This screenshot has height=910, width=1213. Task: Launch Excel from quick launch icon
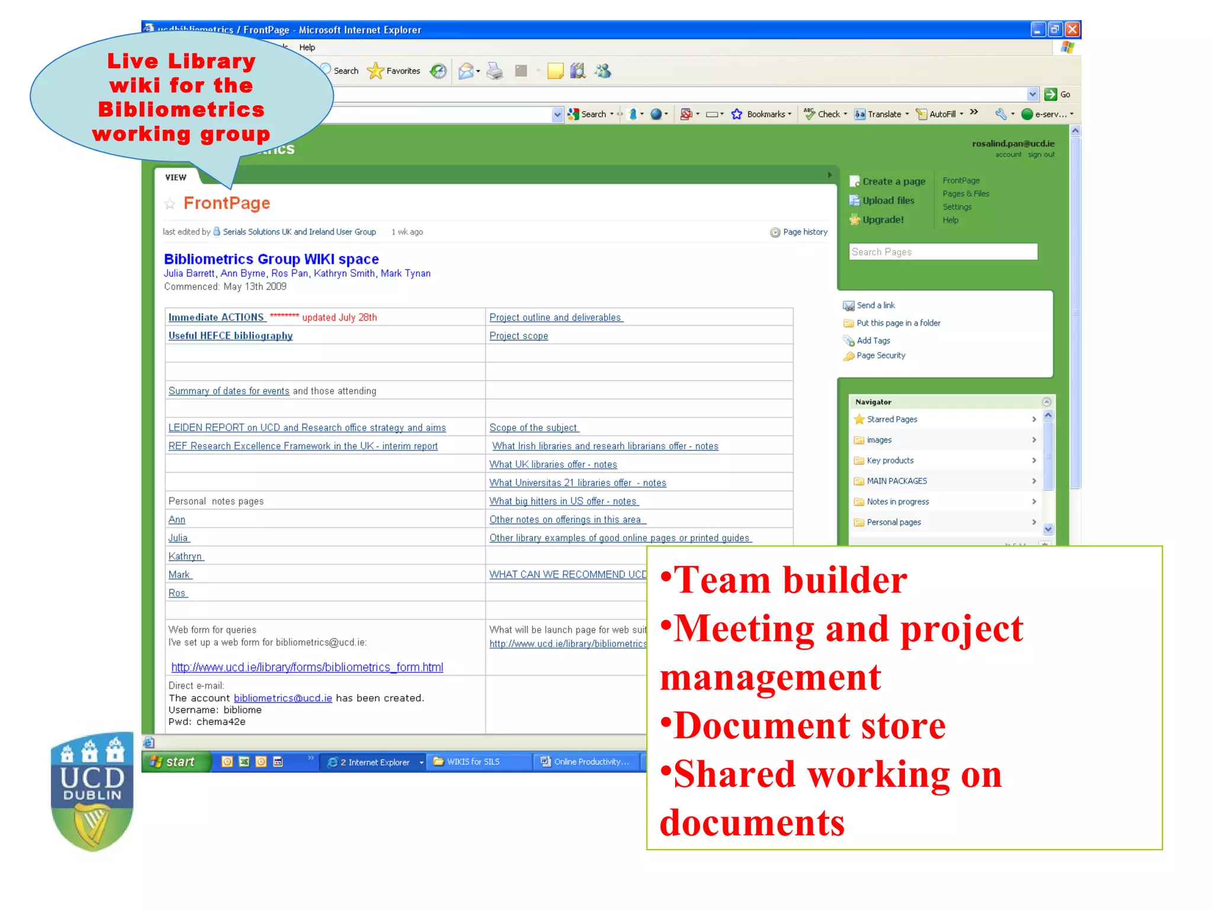pyautogui.click(x=244, y=762)
